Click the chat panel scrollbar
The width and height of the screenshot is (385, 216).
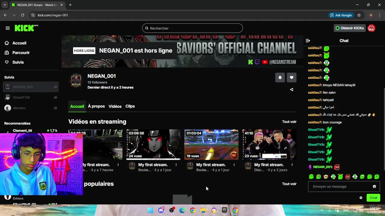tap(384, 129)
